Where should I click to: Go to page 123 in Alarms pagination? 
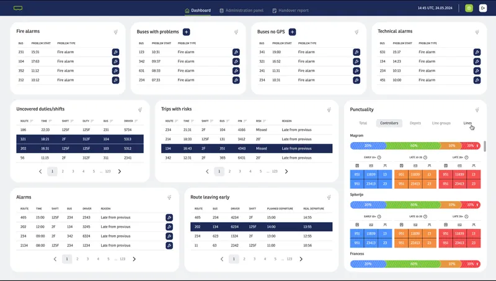pos(122,259)
